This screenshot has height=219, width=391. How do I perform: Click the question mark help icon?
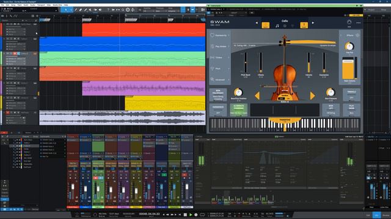(108, 10)
